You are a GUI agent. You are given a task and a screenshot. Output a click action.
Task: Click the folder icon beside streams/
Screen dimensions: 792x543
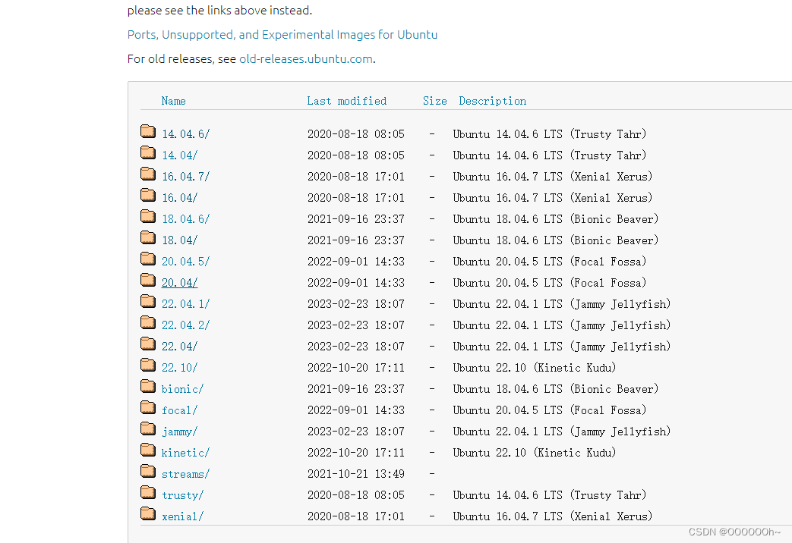tap(148, 472)
